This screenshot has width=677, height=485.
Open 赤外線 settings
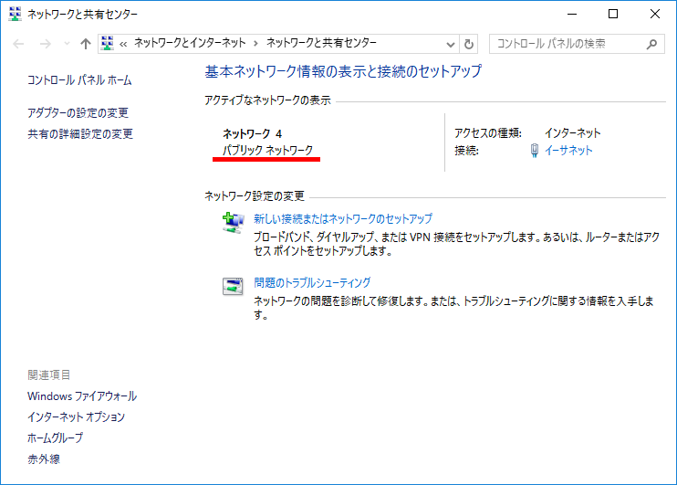click(44, 459)
